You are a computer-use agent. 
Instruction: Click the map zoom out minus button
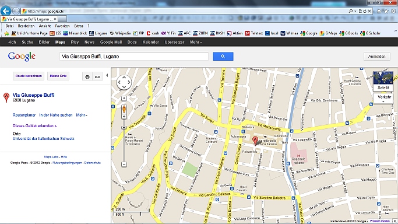click(124, 164)
